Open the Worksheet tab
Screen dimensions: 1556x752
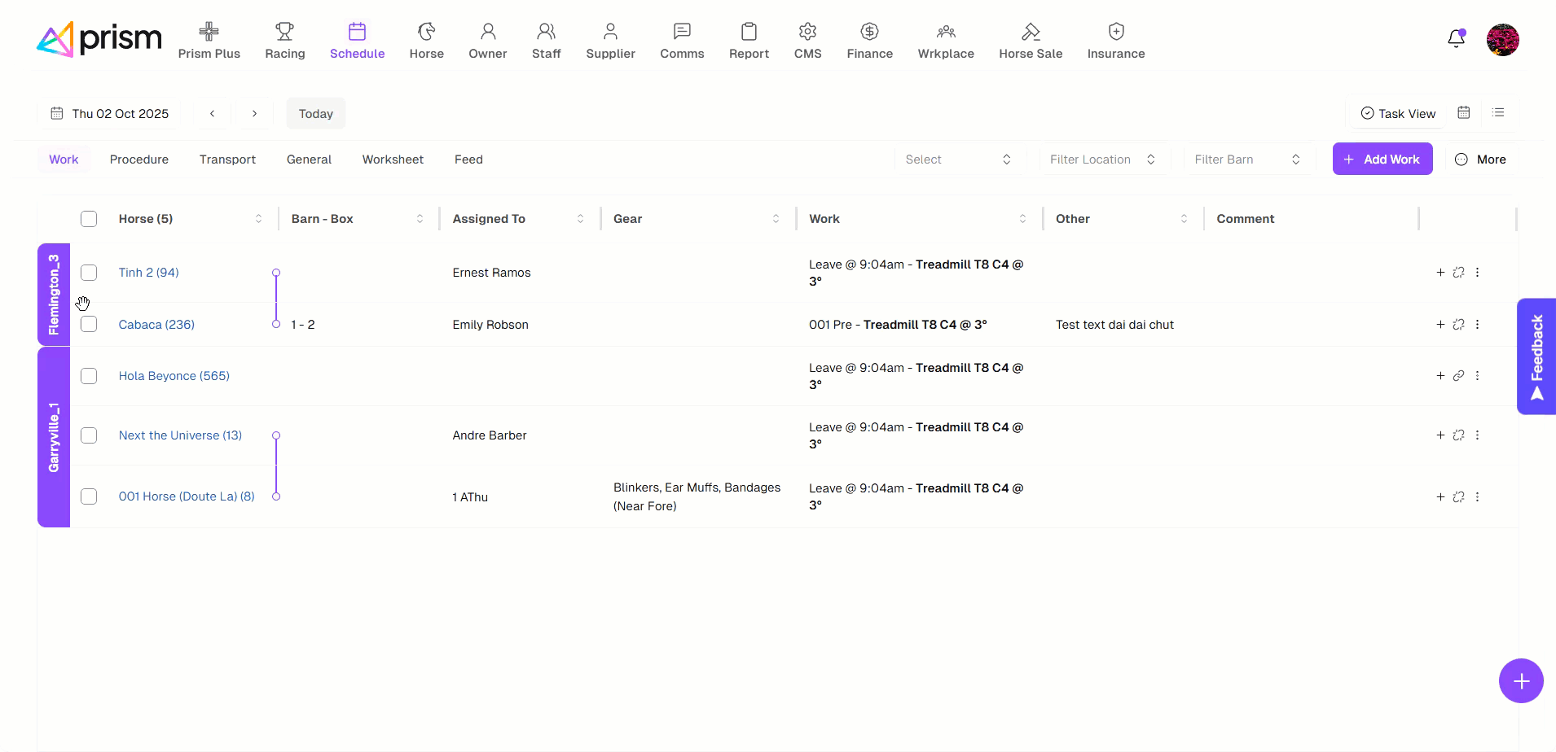[393, 160]
